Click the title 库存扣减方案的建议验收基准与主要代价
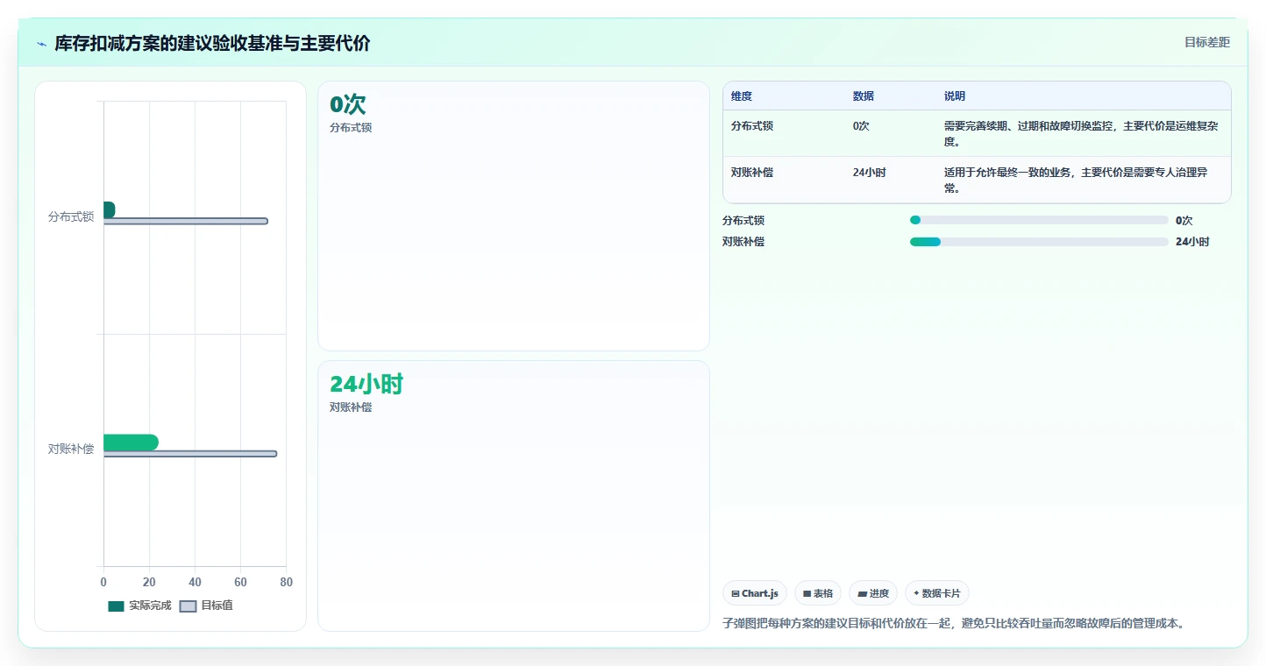The image size is (1266, 666). tap(212, 43)
